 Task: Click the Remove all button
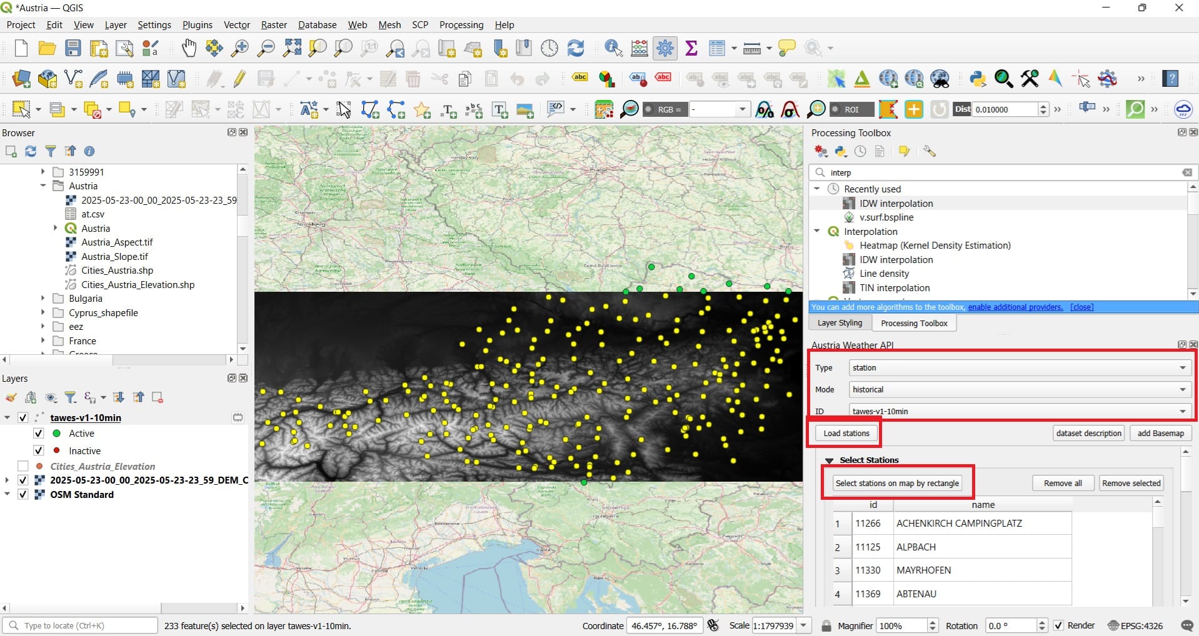click(x=1063, y=483)
